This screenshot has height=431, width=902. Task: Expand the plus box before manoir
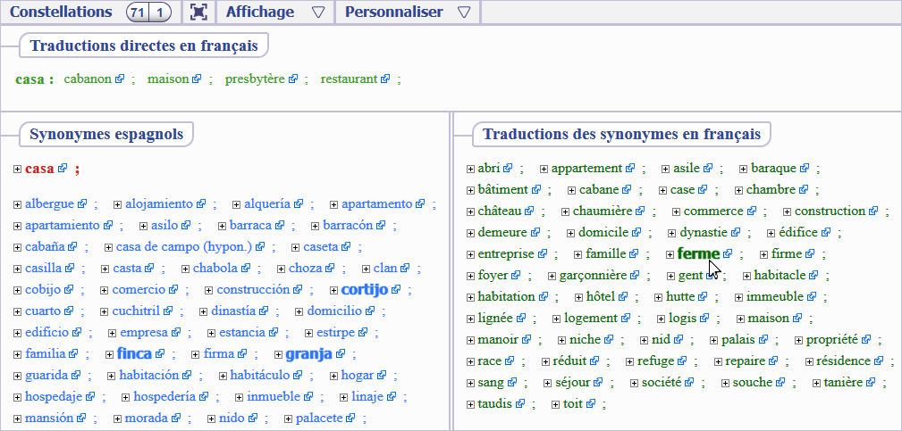(471, 340)
